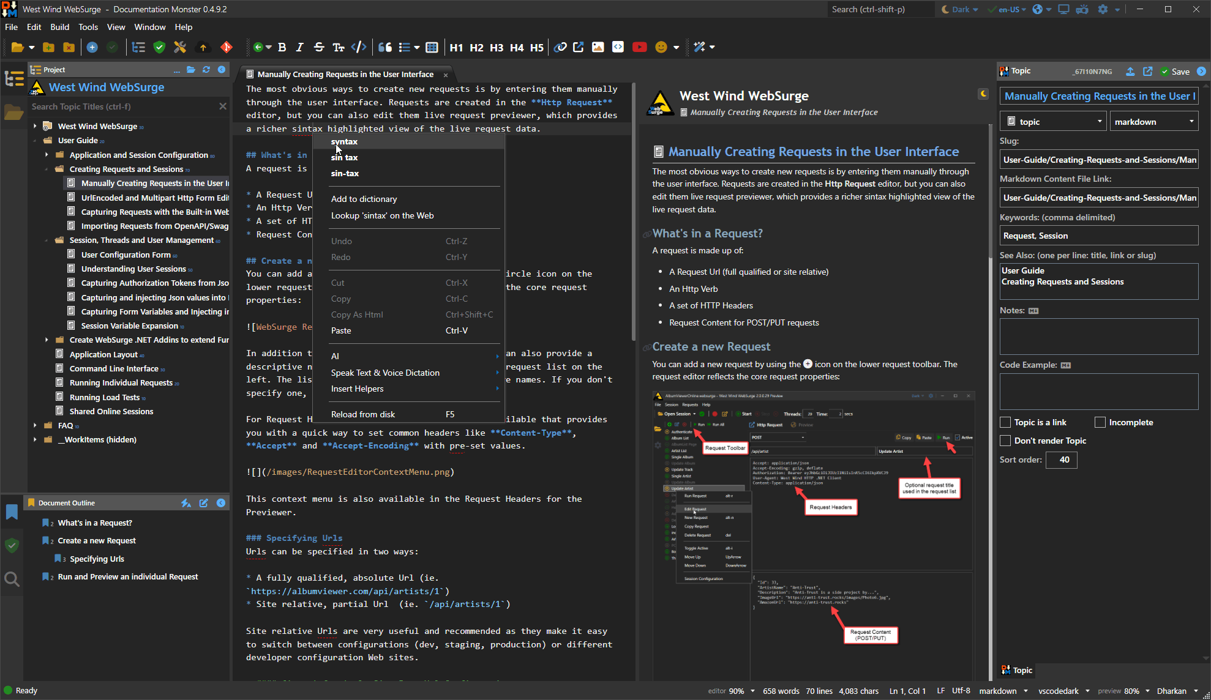Select 'Add to dictionary' option
The height and width of the screenshot is (700, 1211).
coord(364,199)
